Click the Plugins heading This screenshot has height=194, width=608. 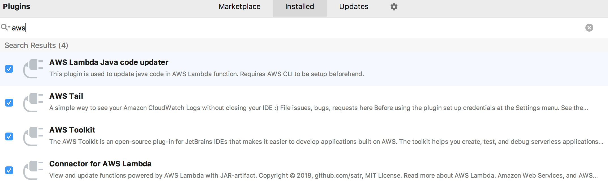click(x=16, y=6)
